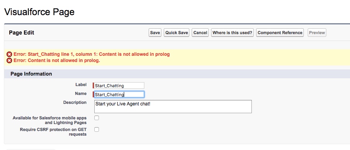Focus the Label input field

pyautogui.click(x=119, y=86)
